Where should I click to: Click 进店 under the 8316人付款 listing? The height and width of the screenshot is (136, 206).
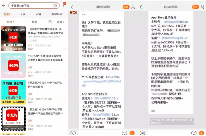coord(30,76)
